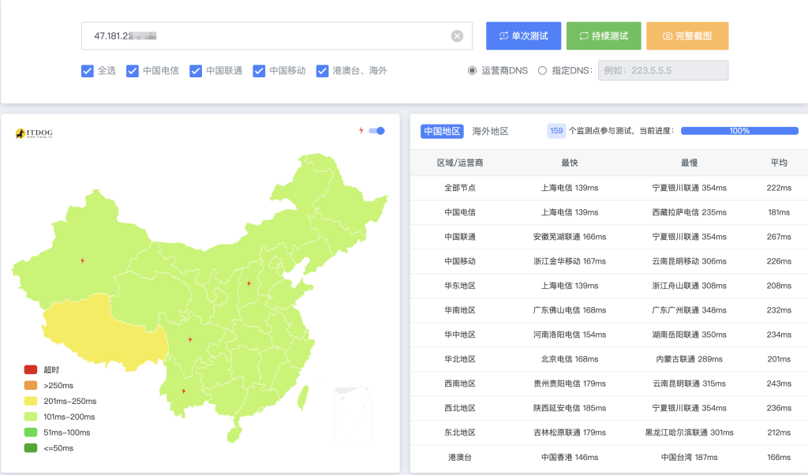Select the 中国地区 tab

point(441,131)
